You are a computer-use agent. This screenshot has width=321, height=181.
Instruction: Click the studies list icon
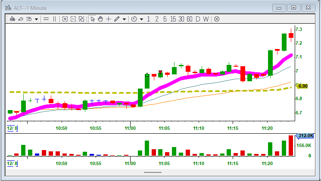[x=29, y=19]
